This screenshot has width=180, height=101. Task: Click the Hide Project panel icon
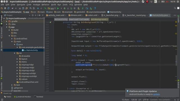(x=43, y=15)
